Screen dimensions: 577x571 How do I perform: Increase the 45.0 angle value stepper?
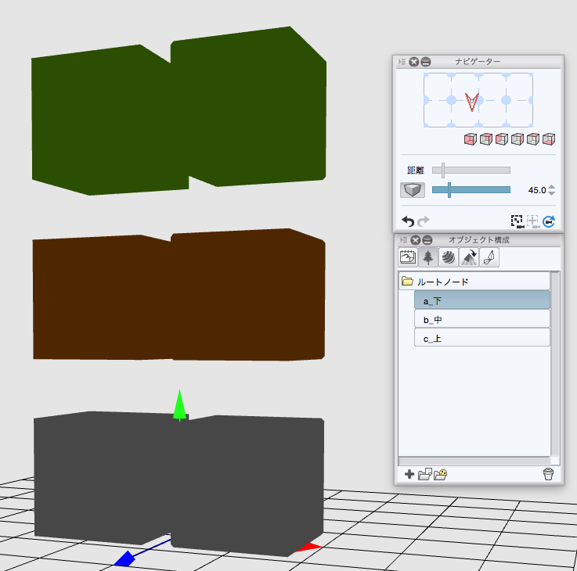coord(552,187)
